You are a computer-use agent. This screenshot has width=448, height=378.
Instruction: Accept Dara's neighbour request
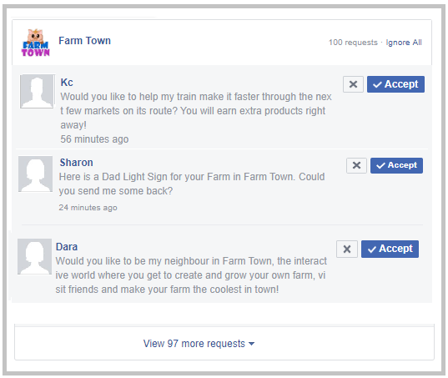390,249
